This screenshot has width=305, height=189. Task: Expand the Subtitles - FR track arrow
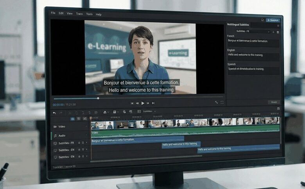86,143
